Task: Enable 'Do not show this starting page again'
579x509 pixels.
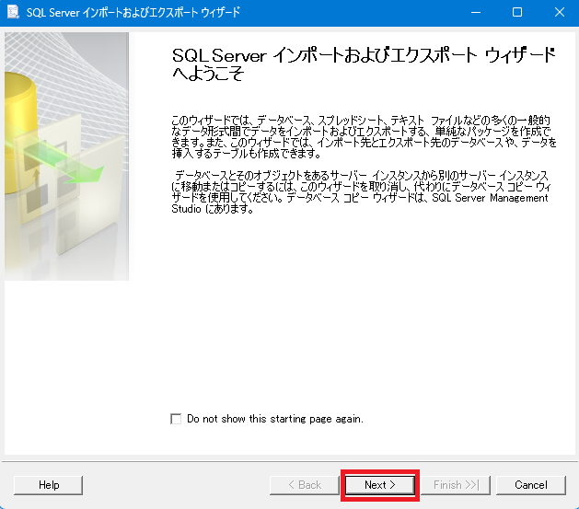Action: [176, 419]
